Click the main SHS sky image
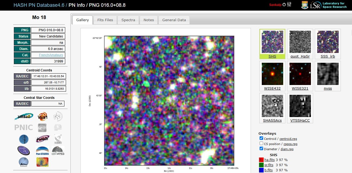 [169, 100]
